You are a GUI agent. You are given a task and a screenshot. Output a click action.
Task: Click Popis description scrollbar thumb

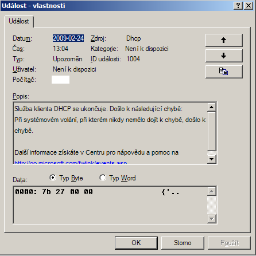(212, 131)
